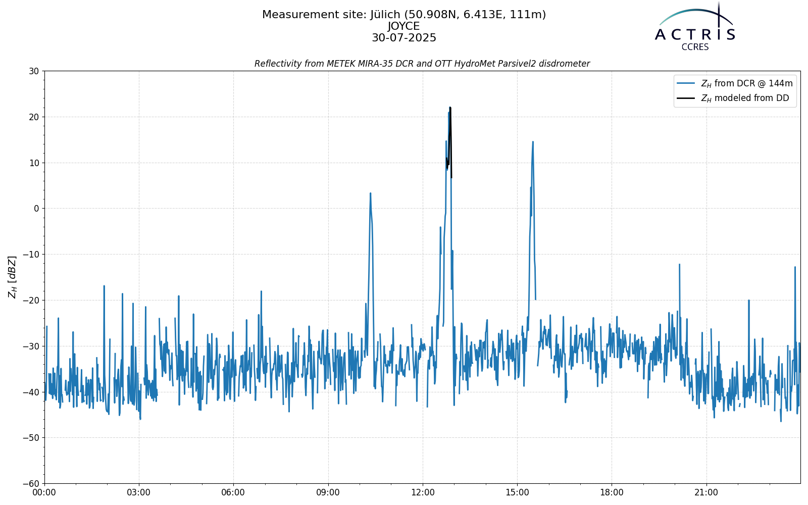The height and width of the screenshot is (505, 808).
Task: Click the 0 y-axis tick label
Action: pos(37,209)
